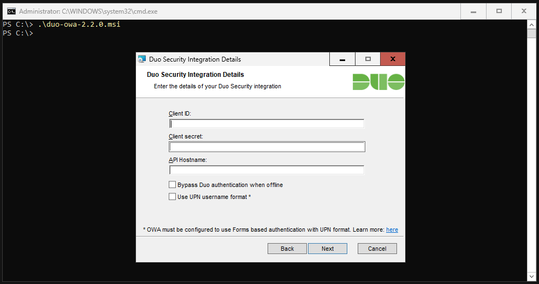
Task: Cancel the Duo installer
Action: coord(377,249)
